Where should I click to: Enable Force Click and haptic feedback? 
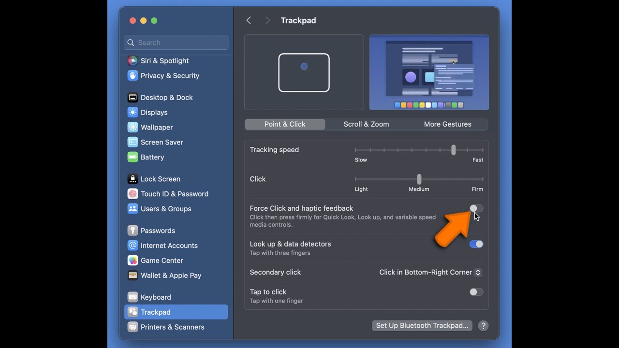(476, 208)
